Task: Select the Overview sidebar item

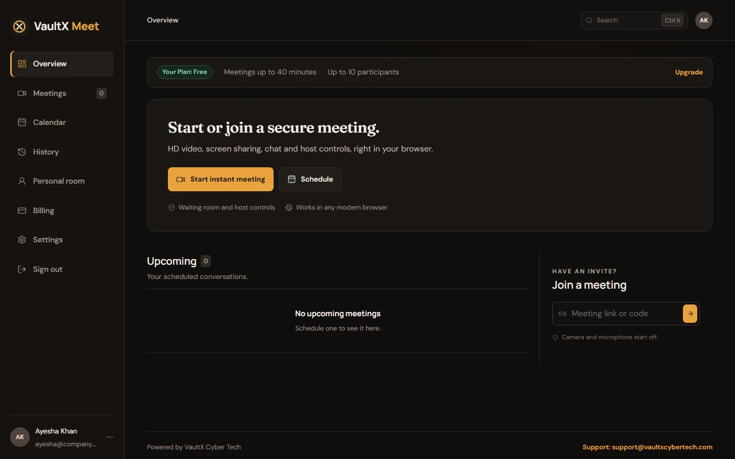Action: [62, 64]
